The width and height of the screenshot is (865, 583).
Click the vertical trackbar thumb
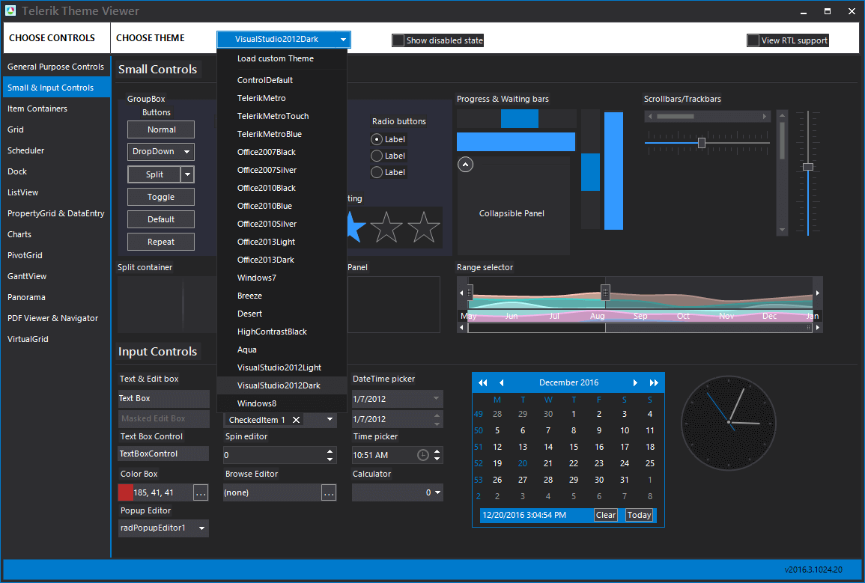(808, 167)
